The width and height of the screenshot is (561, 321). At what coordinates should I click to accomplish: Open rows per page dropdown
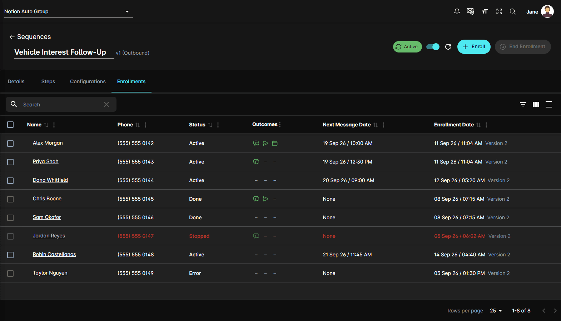(496, 311)
